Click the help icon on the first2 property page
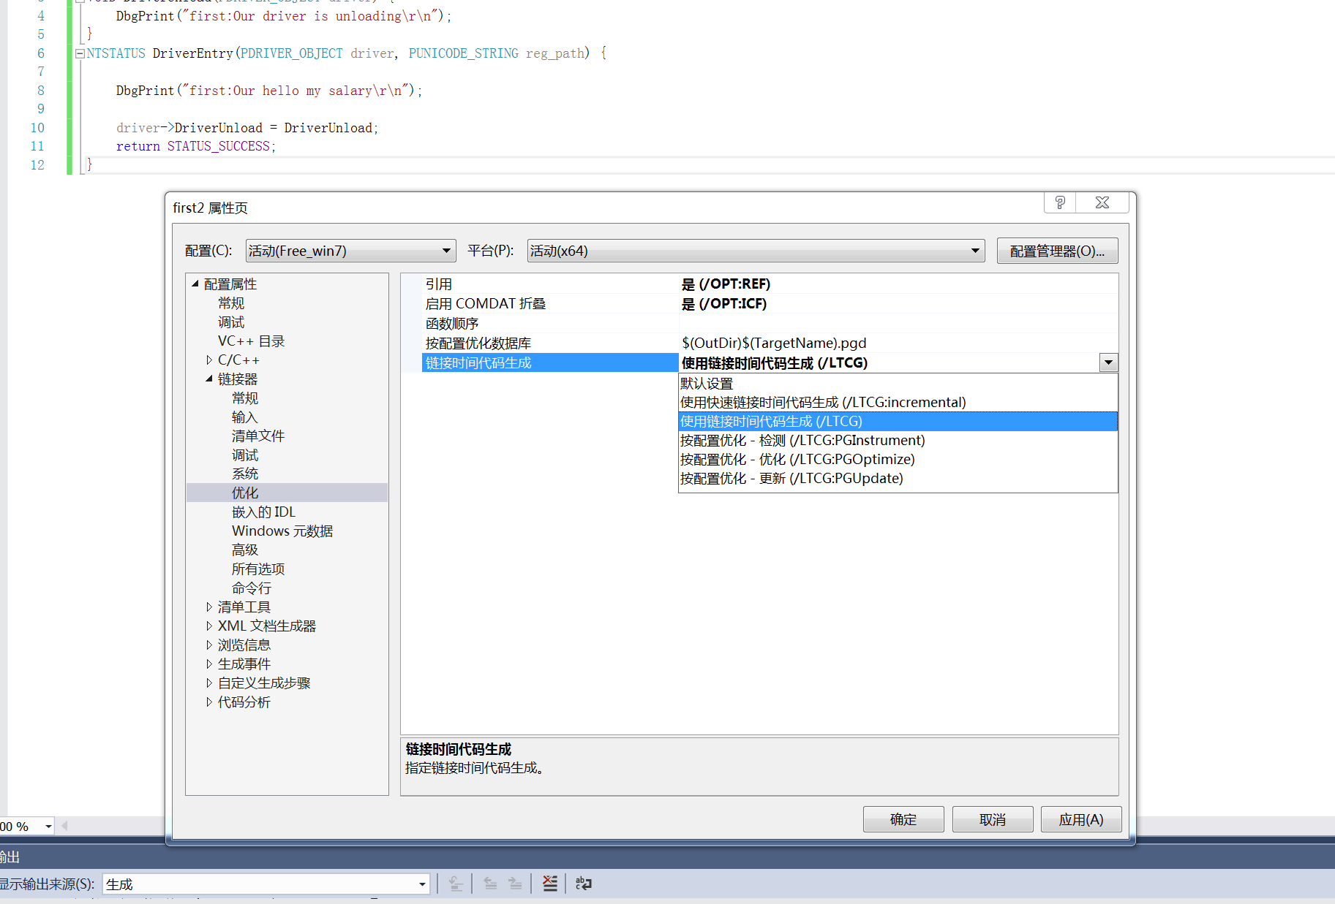 tap(1058, 202)
